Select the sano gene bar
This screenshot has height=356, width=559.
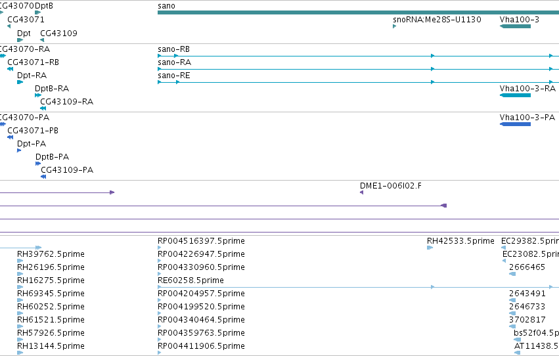[x=358, y=12]
